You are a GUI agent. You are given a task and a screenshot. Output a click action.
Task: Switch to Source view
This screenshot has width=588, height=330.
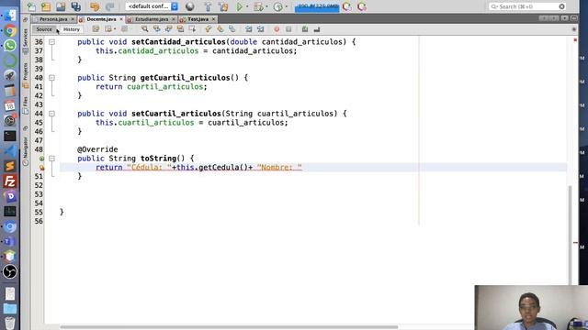point(44,29)
